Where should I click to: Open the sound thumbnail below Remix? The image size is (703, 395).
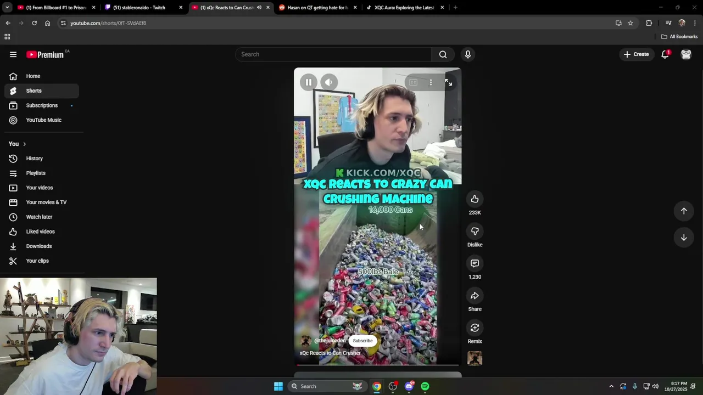pyautogui.click(x=475, y=358)
